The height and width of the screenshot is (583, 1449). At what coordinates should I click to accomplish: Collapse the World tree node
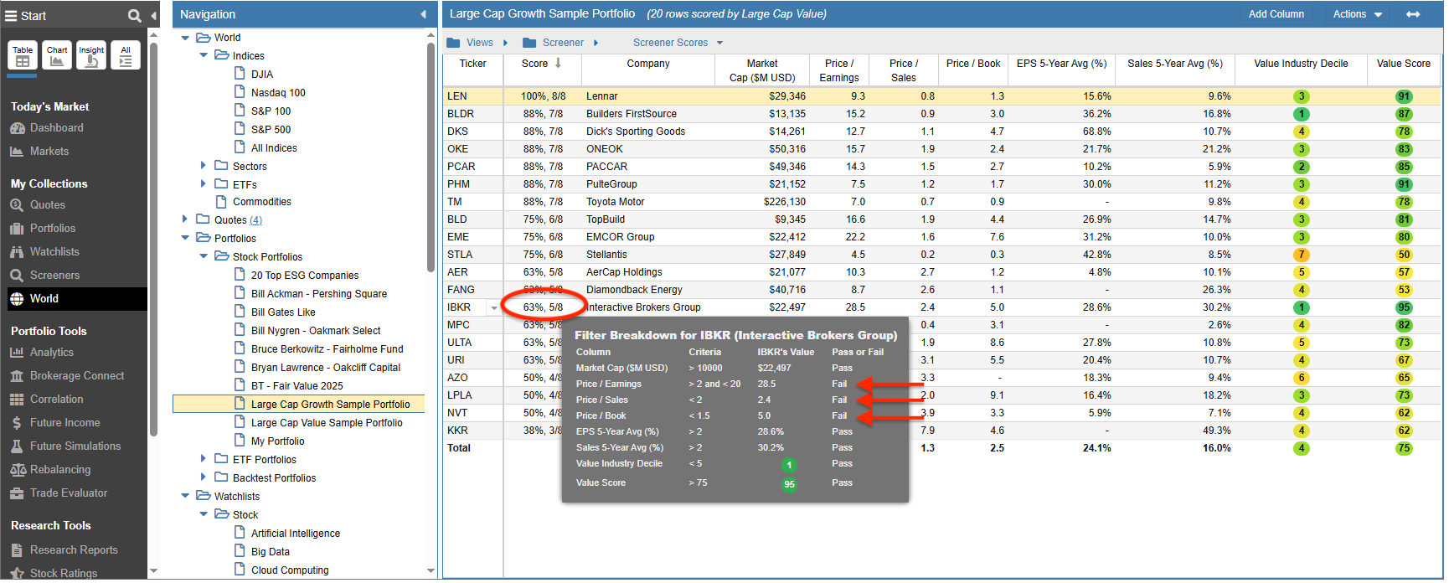coord(185,38)
